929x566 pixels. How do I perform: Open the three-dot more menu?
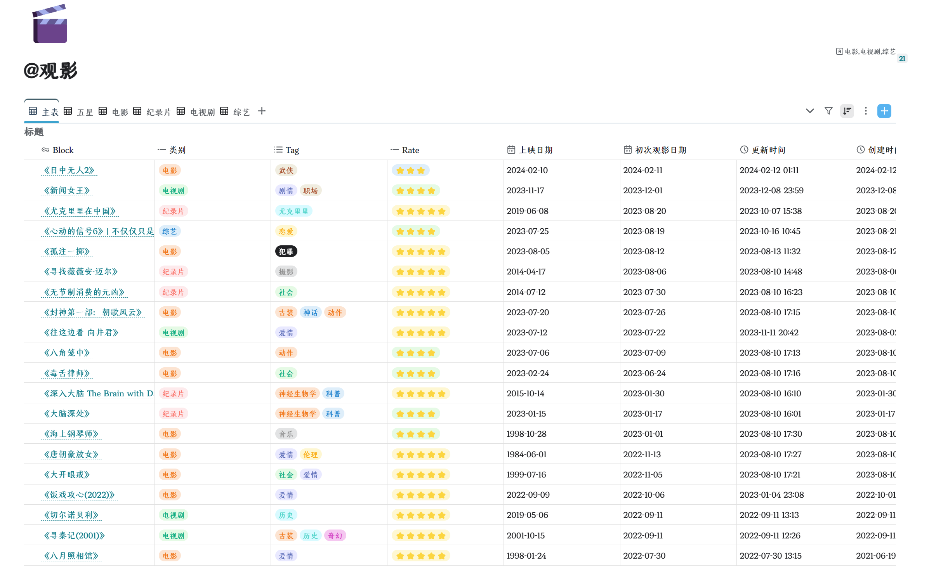pos(866,111)
